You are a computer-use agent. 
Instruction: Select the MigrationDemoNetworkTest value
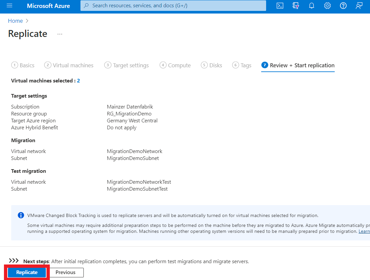click(x=139, y=182)
